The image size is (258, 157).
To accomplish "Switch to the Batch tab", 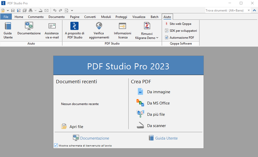I will [x=155, y=17].
